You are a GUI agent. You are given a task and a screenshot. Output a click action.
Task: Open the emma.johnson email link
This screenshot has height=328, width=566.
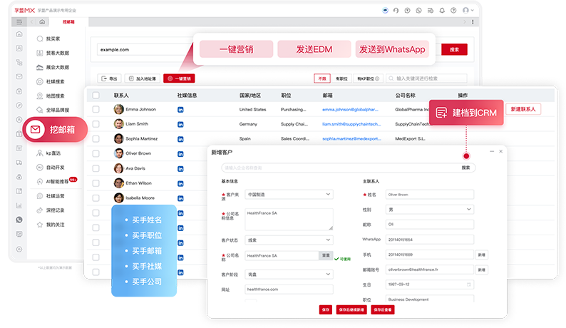[350, 110]
